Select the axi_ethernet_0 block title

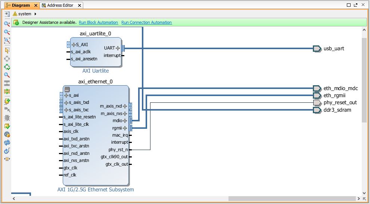click(x=95, y=82)
